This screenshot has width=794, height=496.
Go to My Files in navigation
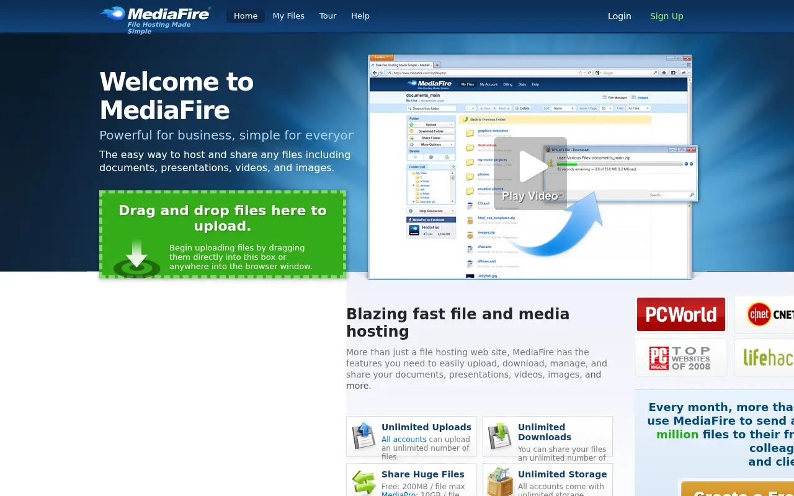pos(288,16)
